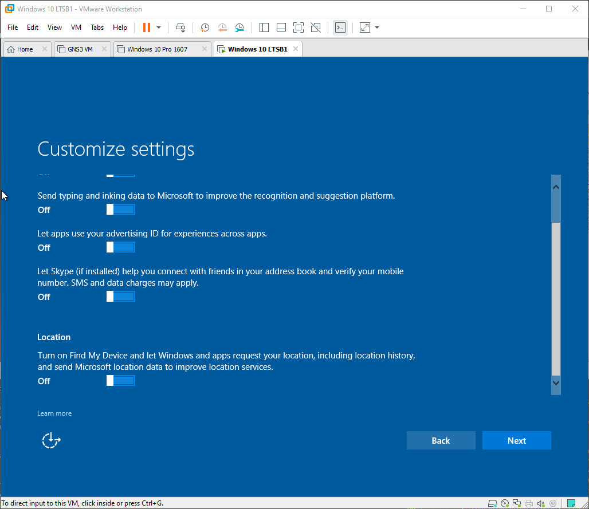589x509 pixels.
Task: Open the VM menu
Action: (76, 27)
